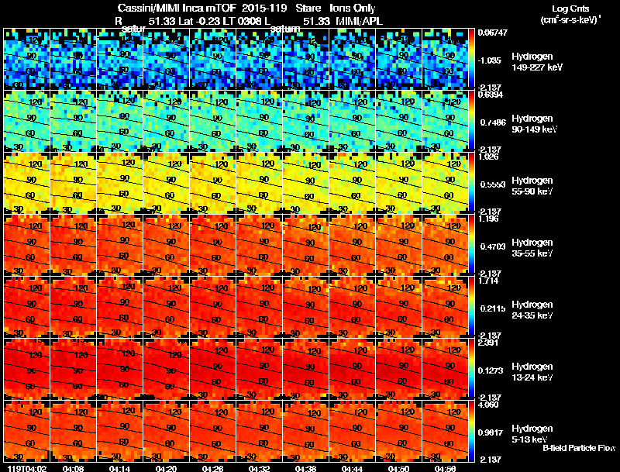
Task: Click the 'Log Cnts' colorbar heading
Action: 570,9
